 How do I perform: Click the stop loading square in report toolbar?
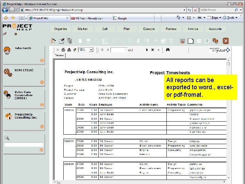[x=159, y=50]
